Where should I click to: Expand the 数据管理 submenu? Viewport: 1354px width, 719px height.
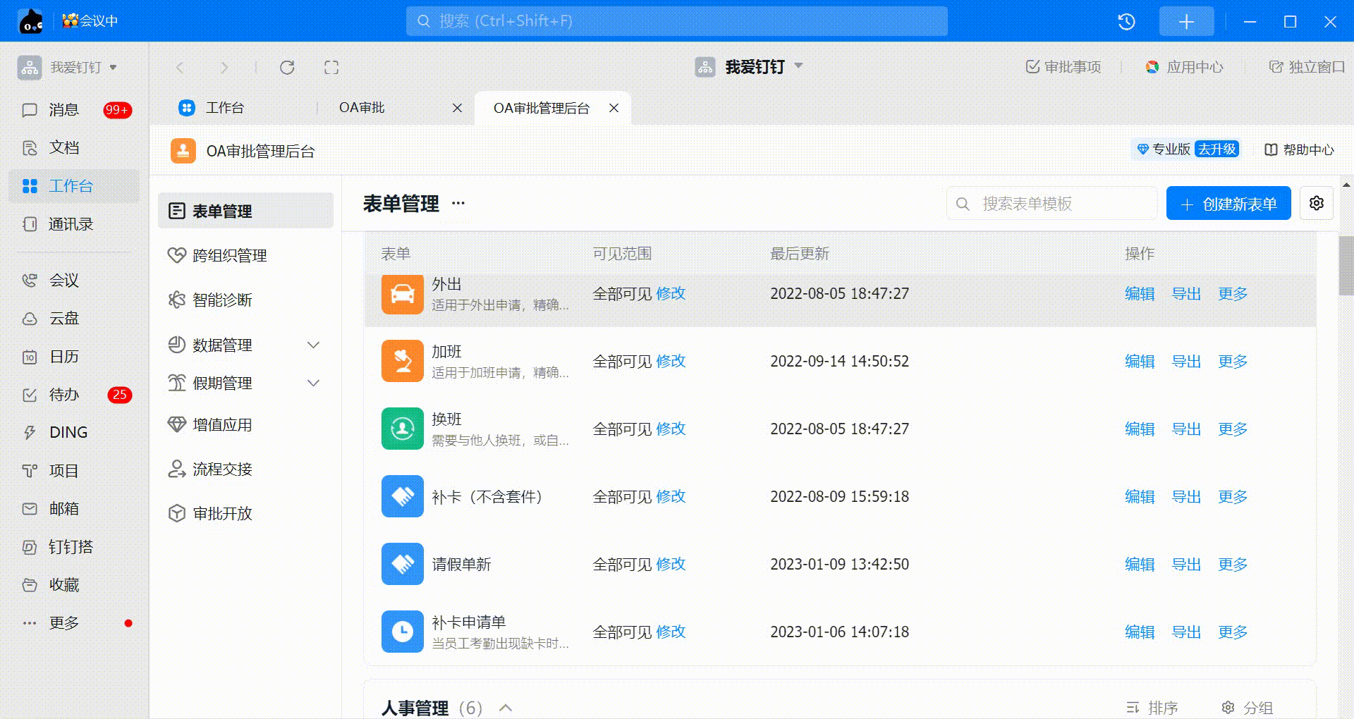point(314,345)
